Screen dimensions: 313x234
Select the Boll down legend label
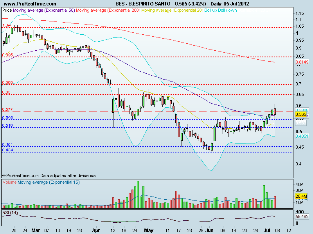coord(227,11)
